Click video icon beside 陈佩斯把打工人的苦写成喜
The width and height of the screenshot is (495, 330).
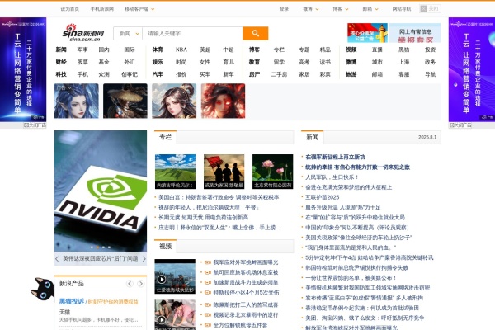click(207, 304)
